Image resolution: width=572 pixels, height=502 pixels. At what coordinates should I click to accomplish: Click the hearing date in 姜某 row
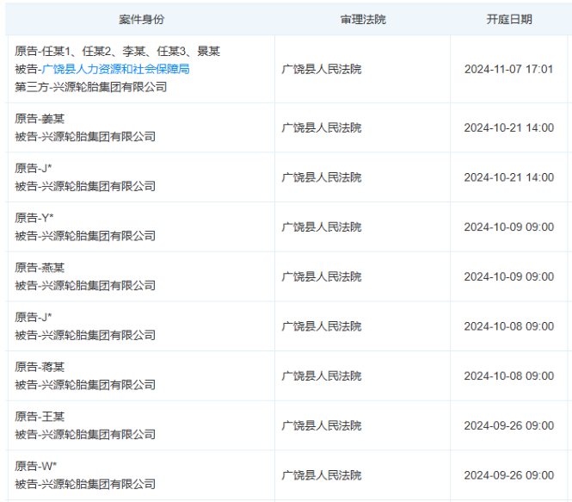[x=508, y=127]
